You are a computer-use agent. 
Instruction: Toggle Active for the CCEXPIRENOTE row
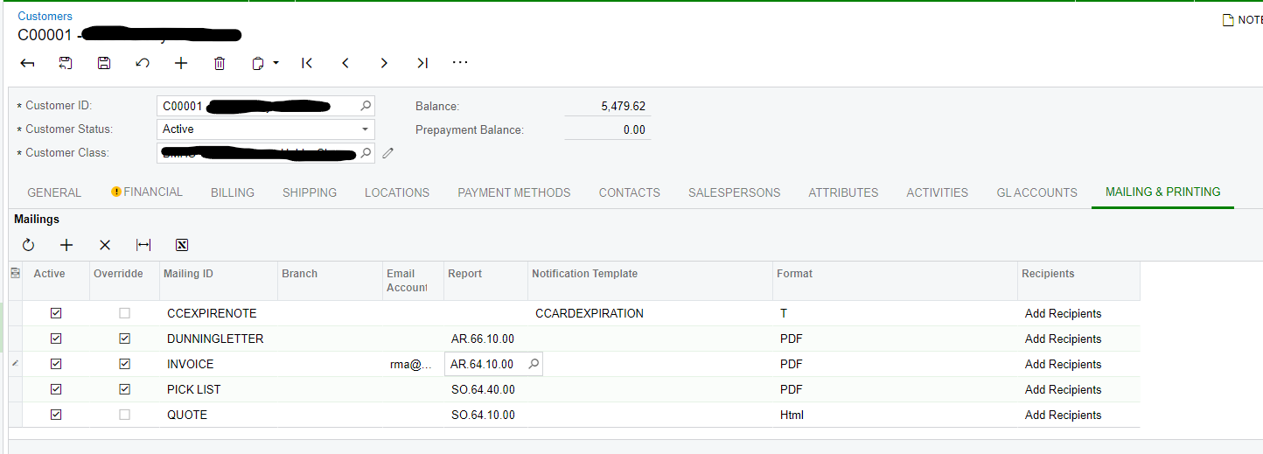[x=57, y=313]
